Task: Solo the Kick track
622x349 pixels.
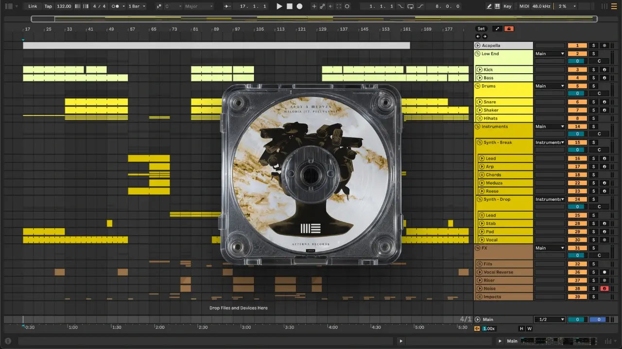Action: pos(593,70)
